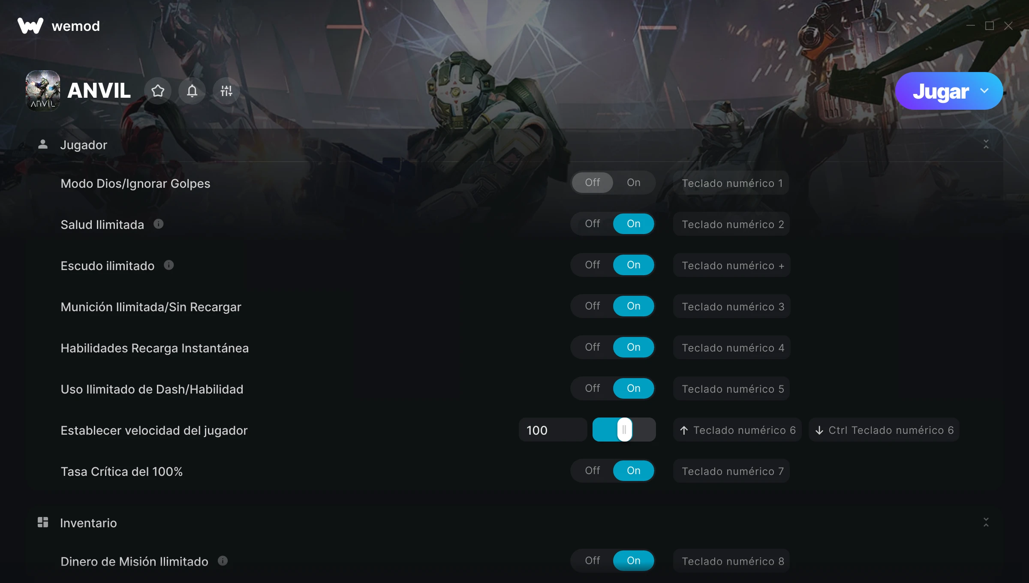Change the Teclado numérico 1 hotkey
This screenshot has width=1029, height=583.
click(x=731, y=183)
